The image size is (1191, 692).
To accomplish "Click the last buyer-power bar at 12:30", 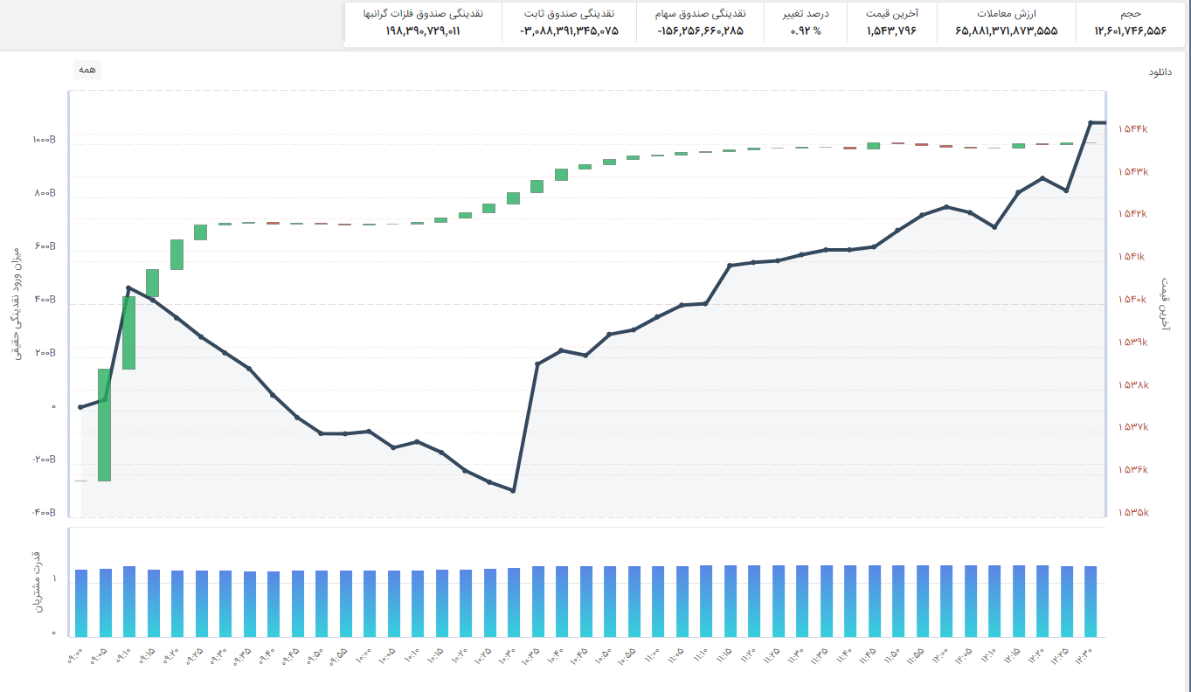I will point(1090,601).
